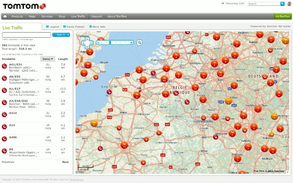The width and height of the screenshot is (293, 183).
Task: Click the A8/E52 incident traffic jam icon
Action: [x=4, y=78]
